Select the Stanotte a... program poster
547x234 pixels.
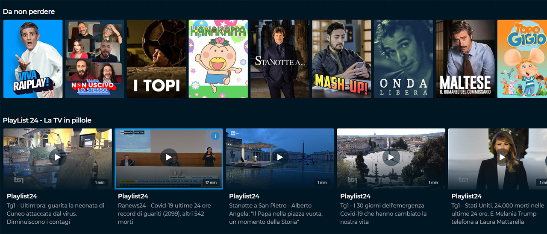280,59
